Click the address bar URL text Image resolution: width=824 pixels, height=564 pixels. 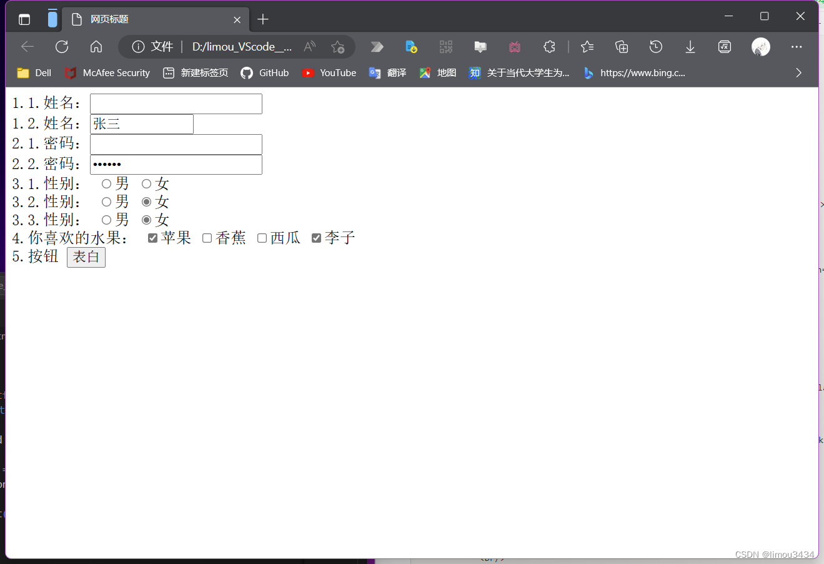coord(242,47)
